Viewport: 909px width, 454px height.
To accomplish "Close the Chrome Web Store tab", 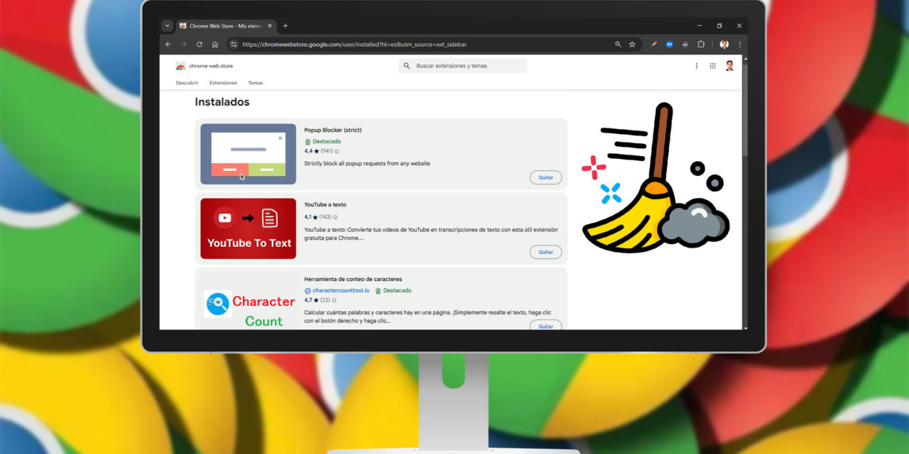I will click(x=270, y=26).
